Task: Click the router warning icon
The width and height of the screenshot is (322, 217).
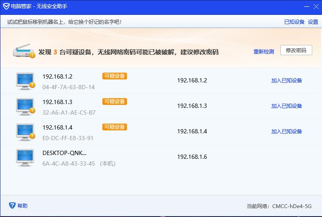Action: (24, 51)
